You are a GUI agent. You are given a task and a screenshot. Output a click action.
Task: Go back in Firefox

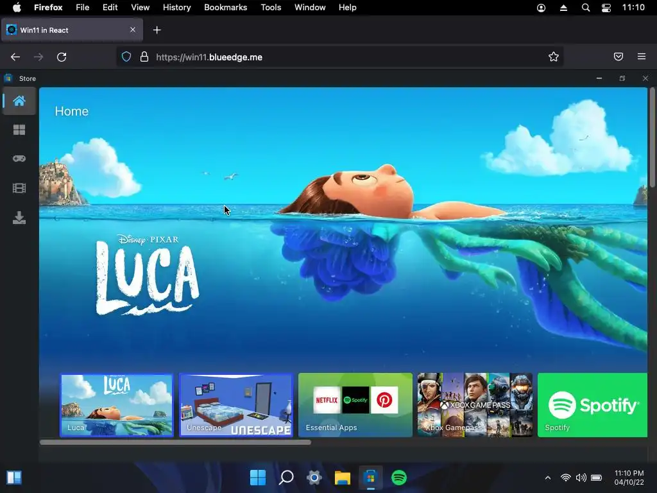pos(15,57)
